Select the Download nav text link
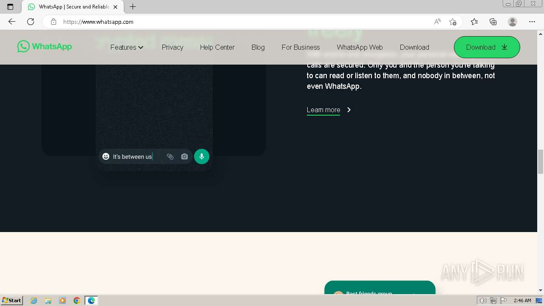Viewport: 544px width, 306px height. [x=414, y=47]
